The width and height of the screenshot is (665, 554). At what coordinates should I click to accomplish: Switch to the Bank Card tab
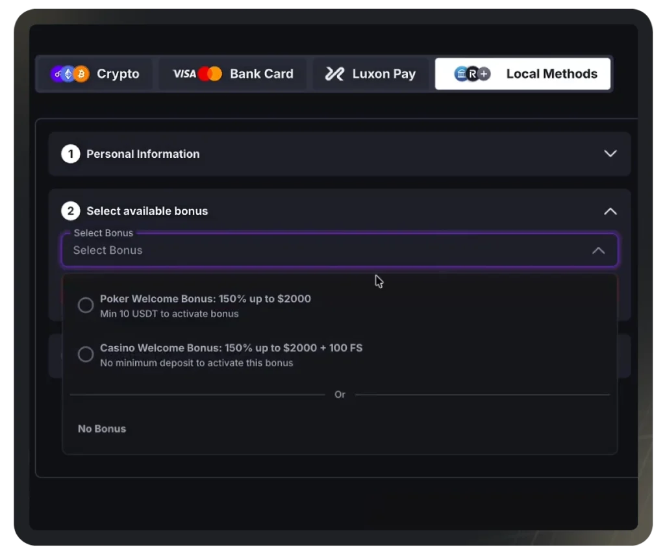(x=232, y=74)
